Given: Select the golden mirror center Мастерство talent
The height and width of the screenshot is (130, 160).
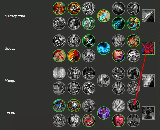Looking at the screenshot, I should coord(104,16).
